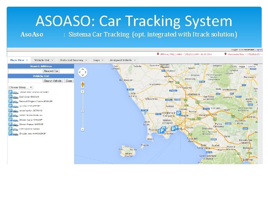Image resolution: width=268 pixels, height=201 pixels.
Task: Click the parking icon beside Nissan NV200
Action: 10,115
